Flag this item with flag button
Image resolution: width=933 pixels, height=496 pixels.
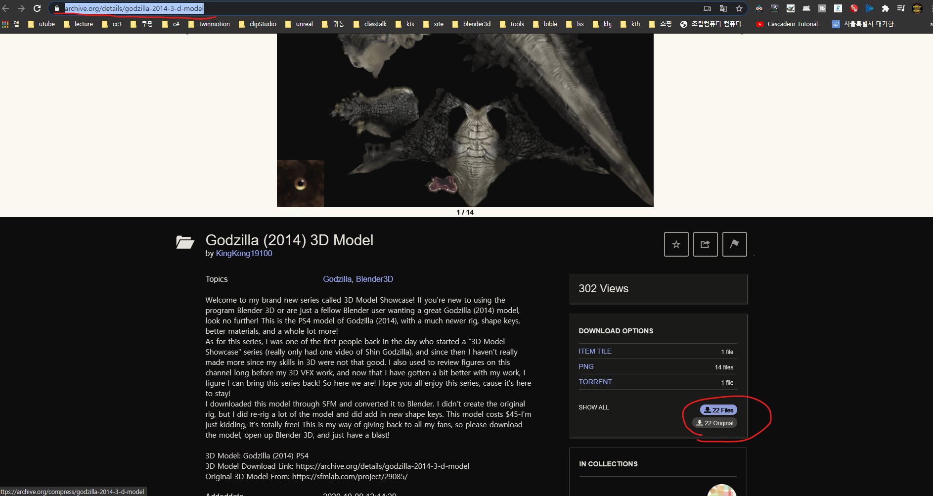pyautogui.click(x=734, y=244)
